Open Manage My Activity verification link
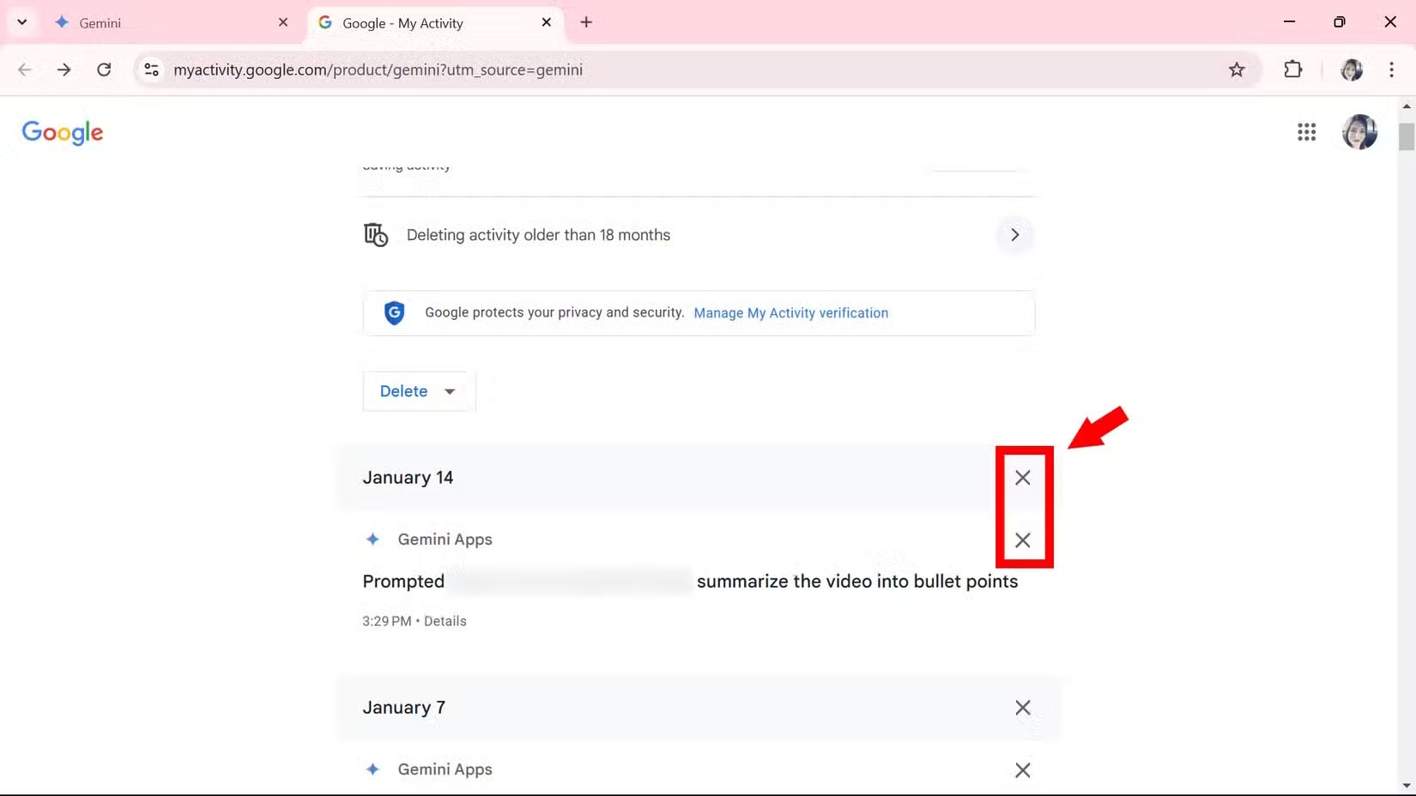1416x796 pixels. click(790, 313)
